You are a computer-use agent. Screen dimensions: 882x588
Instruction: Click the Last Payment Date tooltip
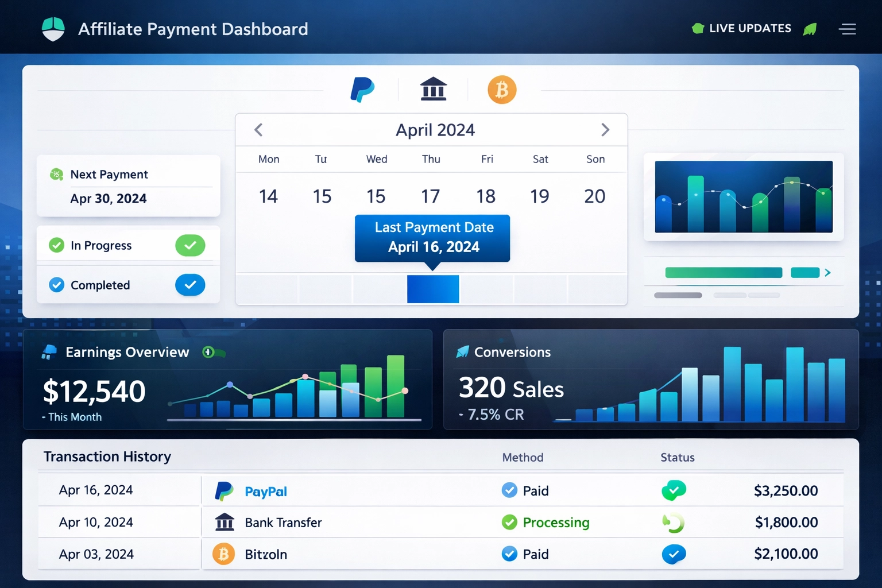click(433, 238)
